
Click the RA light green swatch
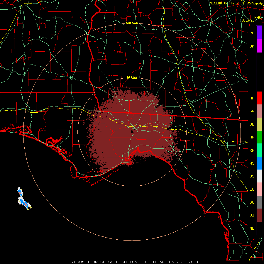(259, 150)
